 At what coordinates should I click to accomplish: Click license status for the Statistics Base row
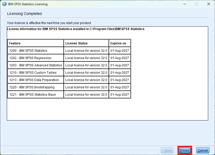coord(86,94)
